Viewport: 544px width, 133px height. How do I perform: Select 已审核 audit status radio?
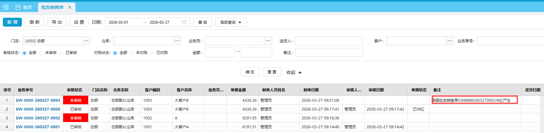[x=62, y=53]
